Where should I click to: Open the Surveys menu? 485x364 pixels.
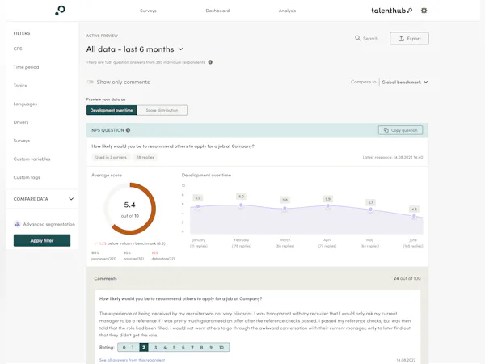click(x=148, y=11)
